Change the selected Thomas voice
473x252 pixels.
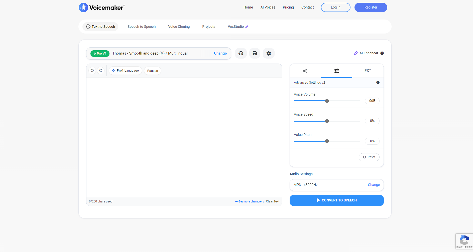220,53
